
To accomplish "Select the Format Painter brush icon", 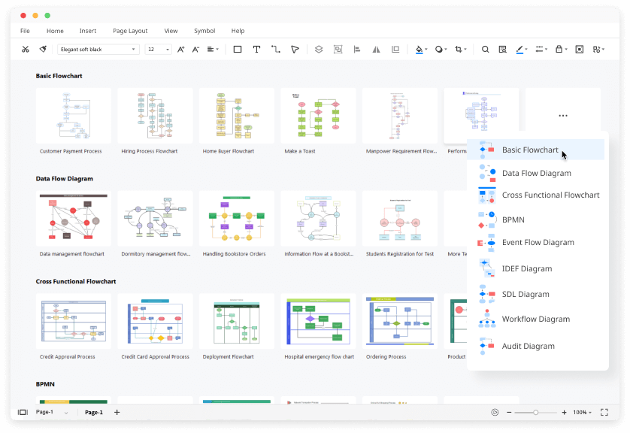I will point(43,50).
